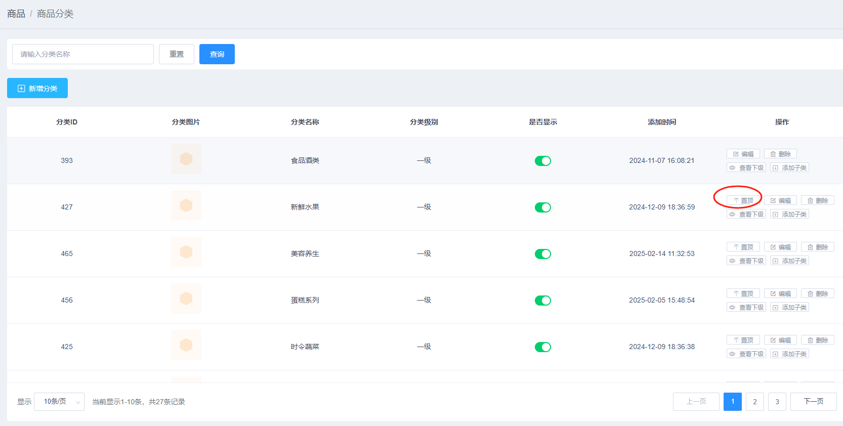
Task: Go to page 2
Action: 754,402
